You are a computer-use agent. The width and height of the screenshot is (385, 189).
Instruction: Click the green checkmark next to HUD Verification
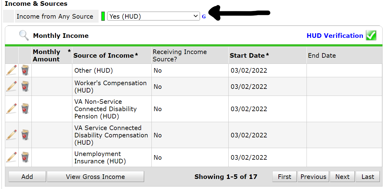(371, 35)
